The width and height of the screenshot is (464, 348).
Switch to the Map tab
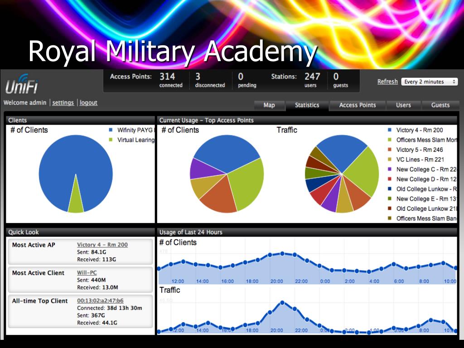tap(269, 105)
